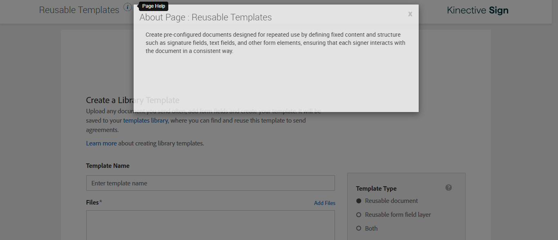This screenshot has height=240, width=558.
Task: Click the Page Help info icon
Action: coord(127,7)
